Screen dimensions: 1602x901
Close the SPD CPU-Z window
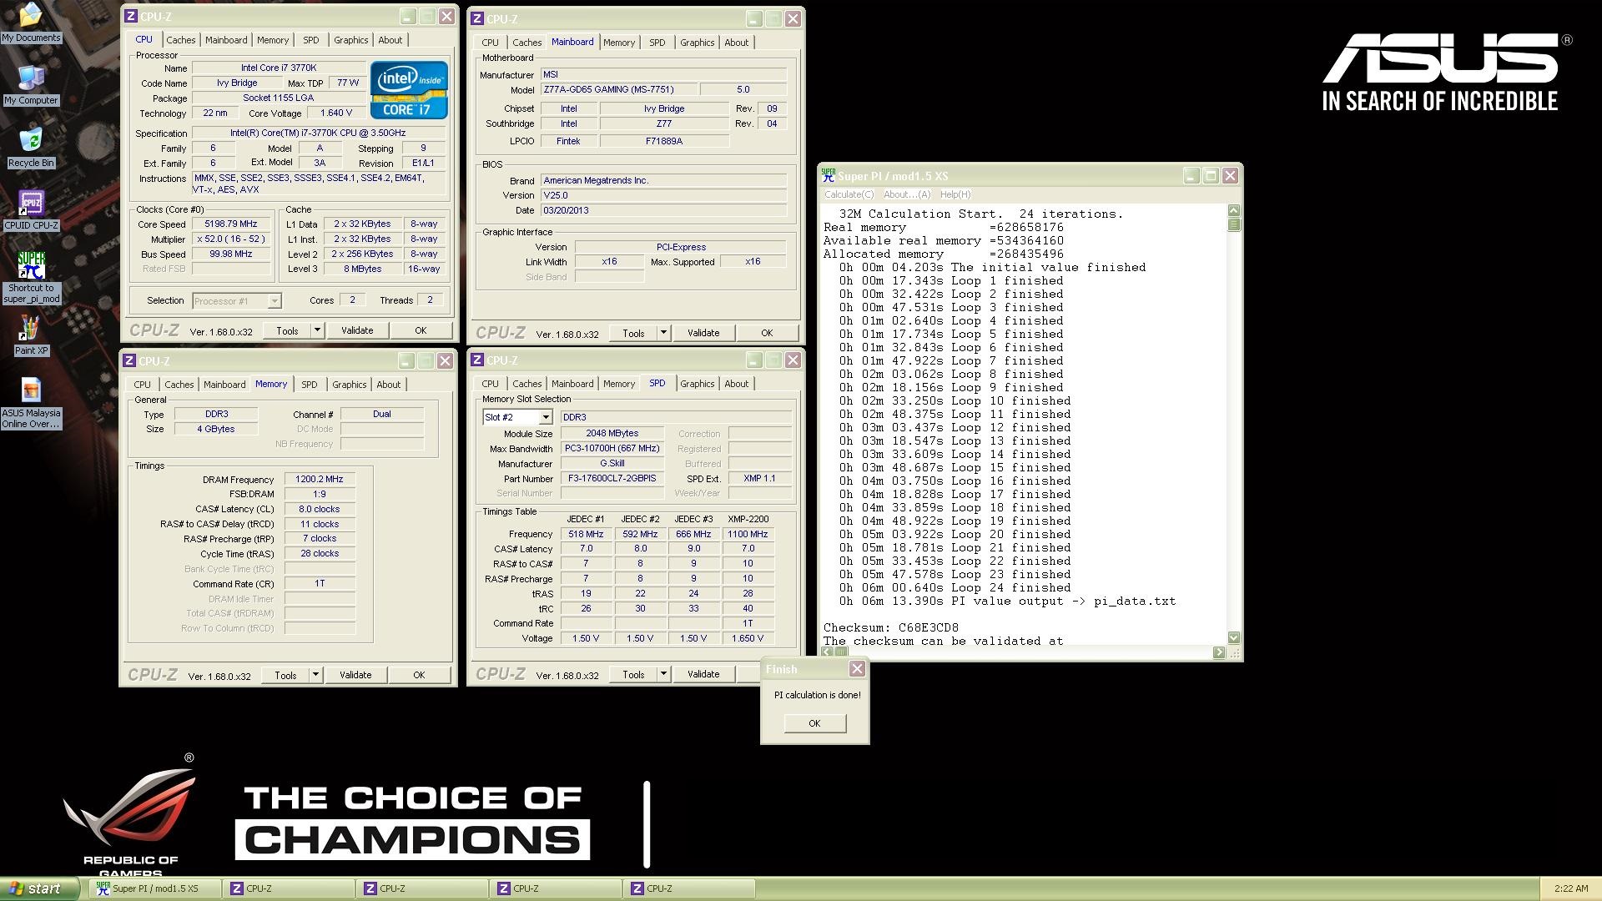pyautogui.click(x=793, y=360)
